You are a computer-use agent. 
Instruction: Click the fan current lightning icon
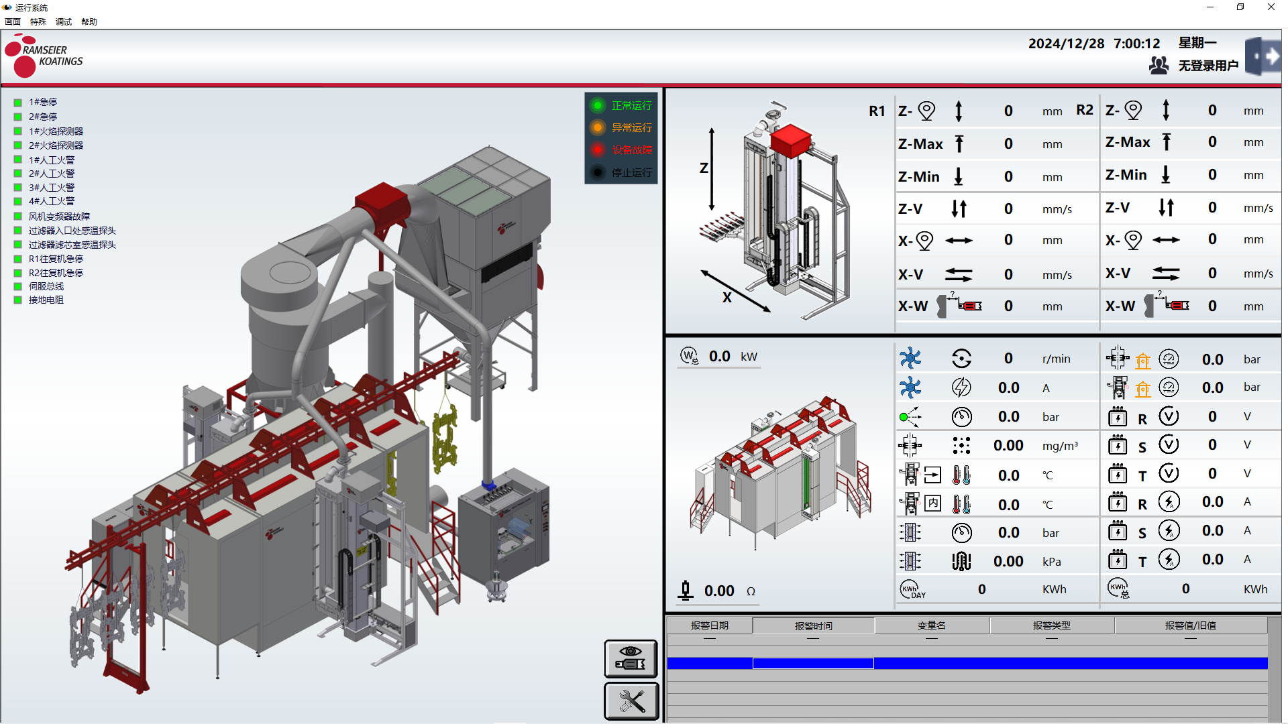[x=961, y=387]
